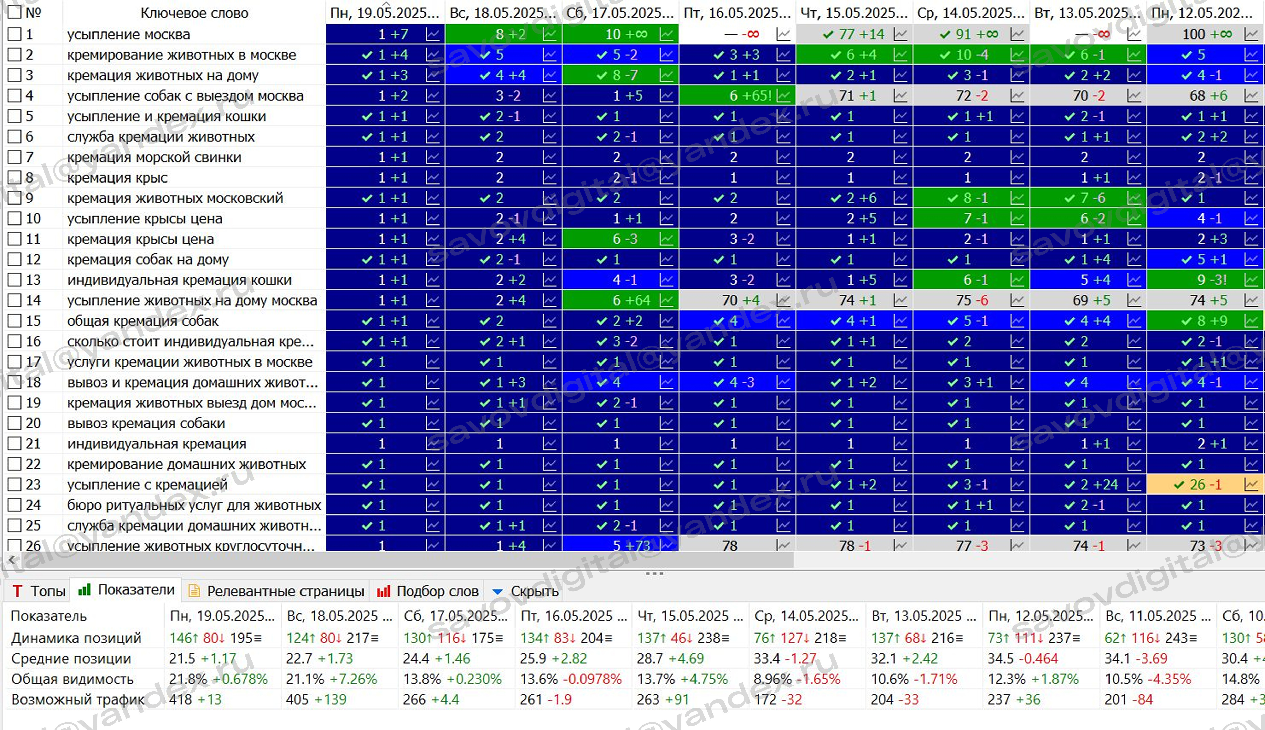Open chart icon for 'усыпление с кремацией' on 12.05
This screenshot has width=1265, height=730.
pos(1251,484)
